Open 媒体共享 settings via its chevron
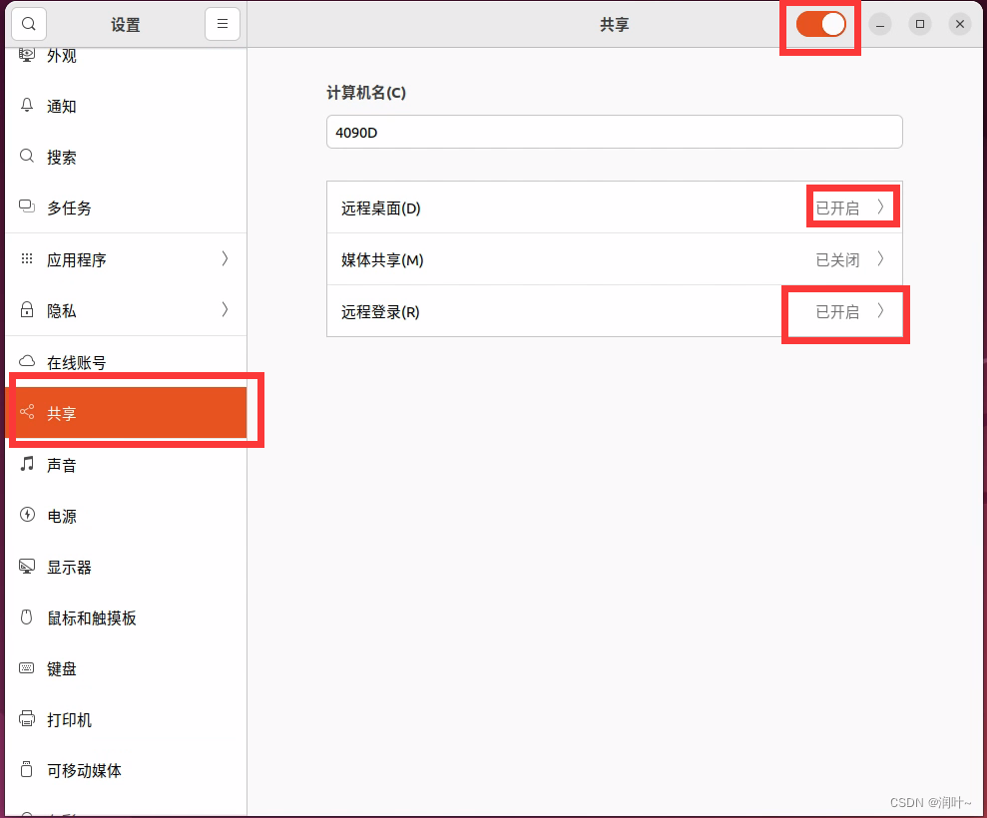This screenshot has height=818, width=987. pyautogui.click(x=880, y=259)
